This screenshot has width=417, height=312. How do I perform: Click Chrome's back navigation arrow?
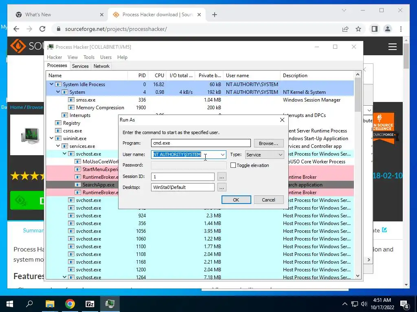coord(16,29)
